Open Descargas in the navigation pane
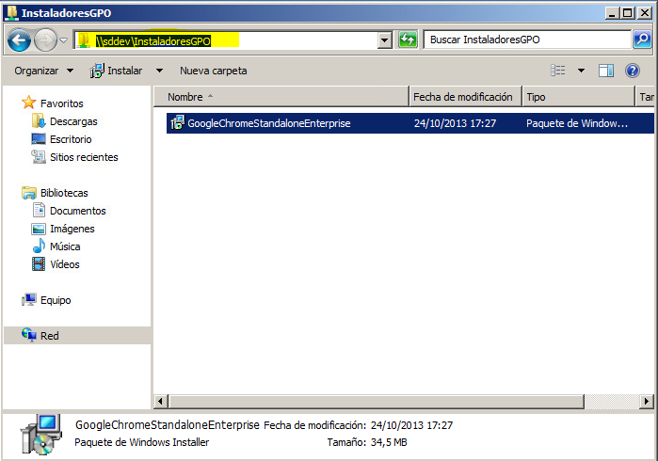The height and width of the screenshot is (461, 658). tap(73, 121)
